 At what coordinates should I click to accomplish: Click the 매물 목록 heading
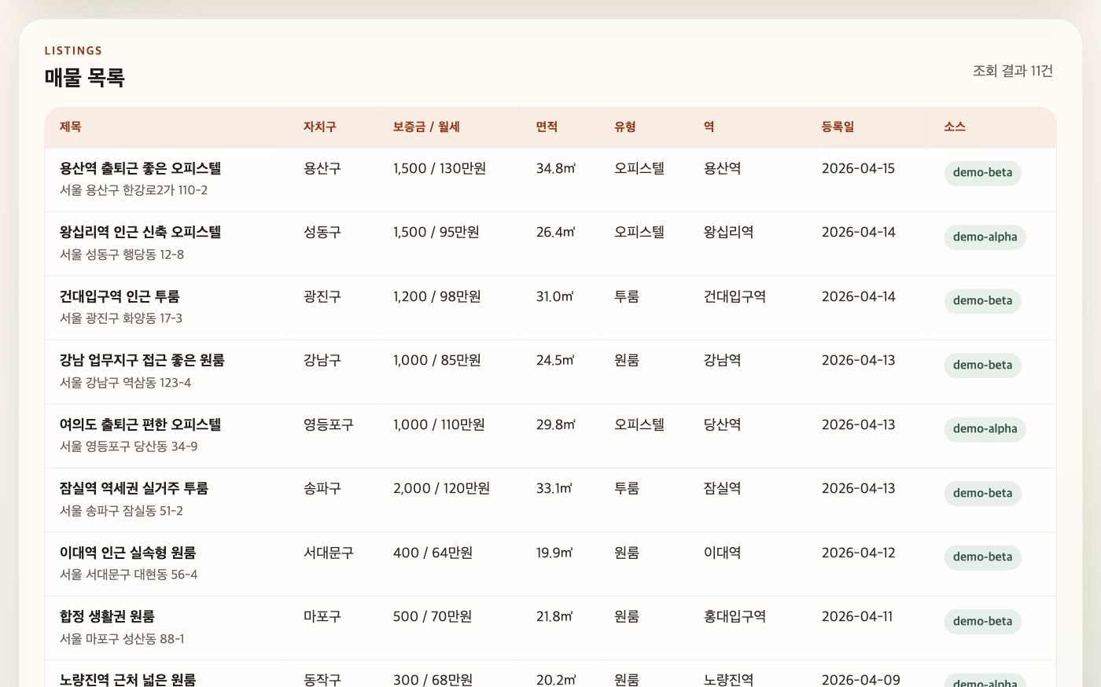point(84,77)
